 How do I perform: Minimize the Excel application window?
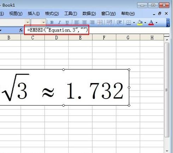142,5
